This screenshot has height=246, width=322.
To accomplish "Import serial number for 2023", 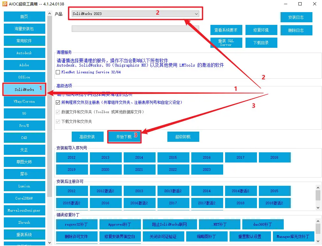I will 207,170.
